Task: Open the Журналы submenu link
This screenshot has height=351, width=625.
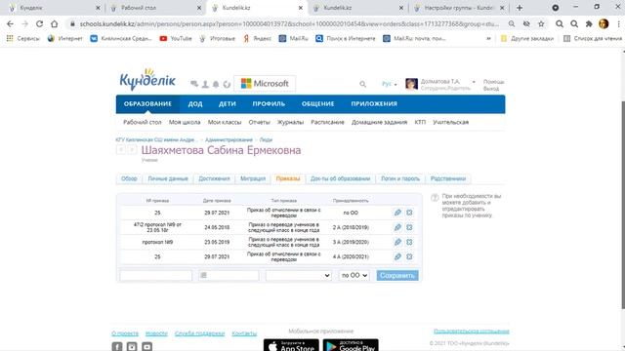Action: pyautogui.click(x=290, y=122)
